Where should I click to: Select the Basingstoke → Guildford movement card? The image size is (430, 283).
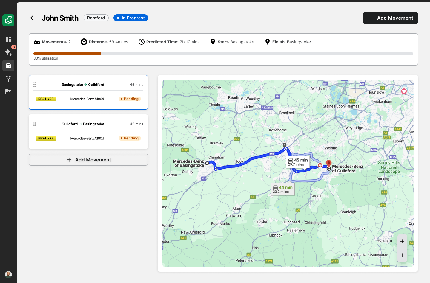coord(88,92)
